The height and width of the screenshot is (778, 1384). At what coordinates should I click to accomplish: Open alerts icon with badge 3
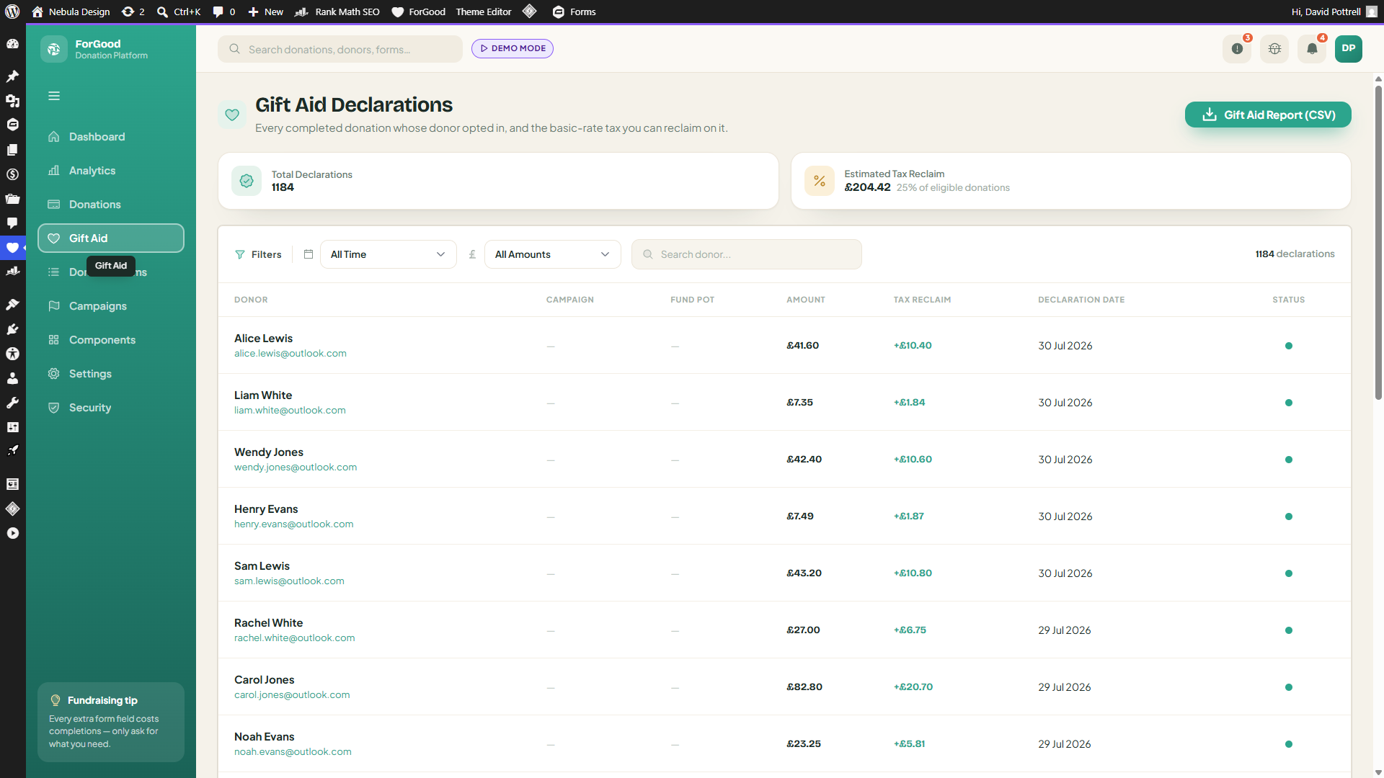pos(1237,49)
